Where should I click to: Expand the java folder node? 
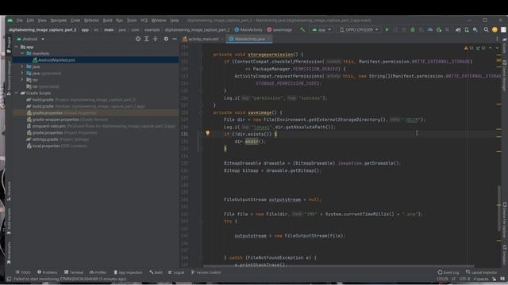tap(22, 66)
